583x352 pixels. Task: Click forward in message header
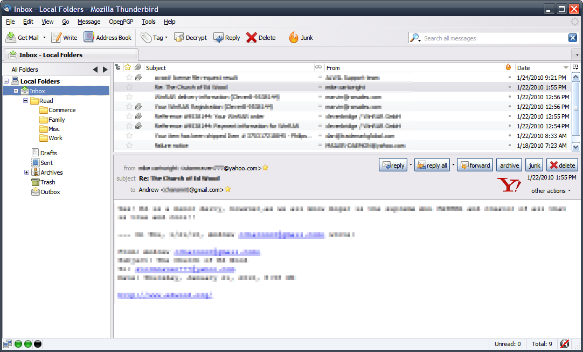coord(475,165)
